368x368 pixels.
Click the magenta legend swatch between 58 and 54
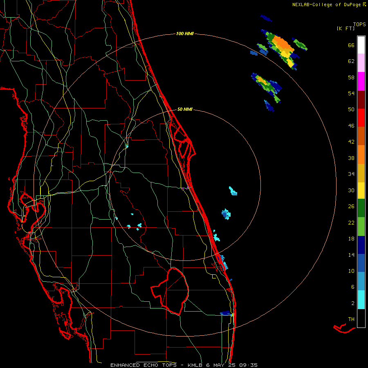pos(361,81)
